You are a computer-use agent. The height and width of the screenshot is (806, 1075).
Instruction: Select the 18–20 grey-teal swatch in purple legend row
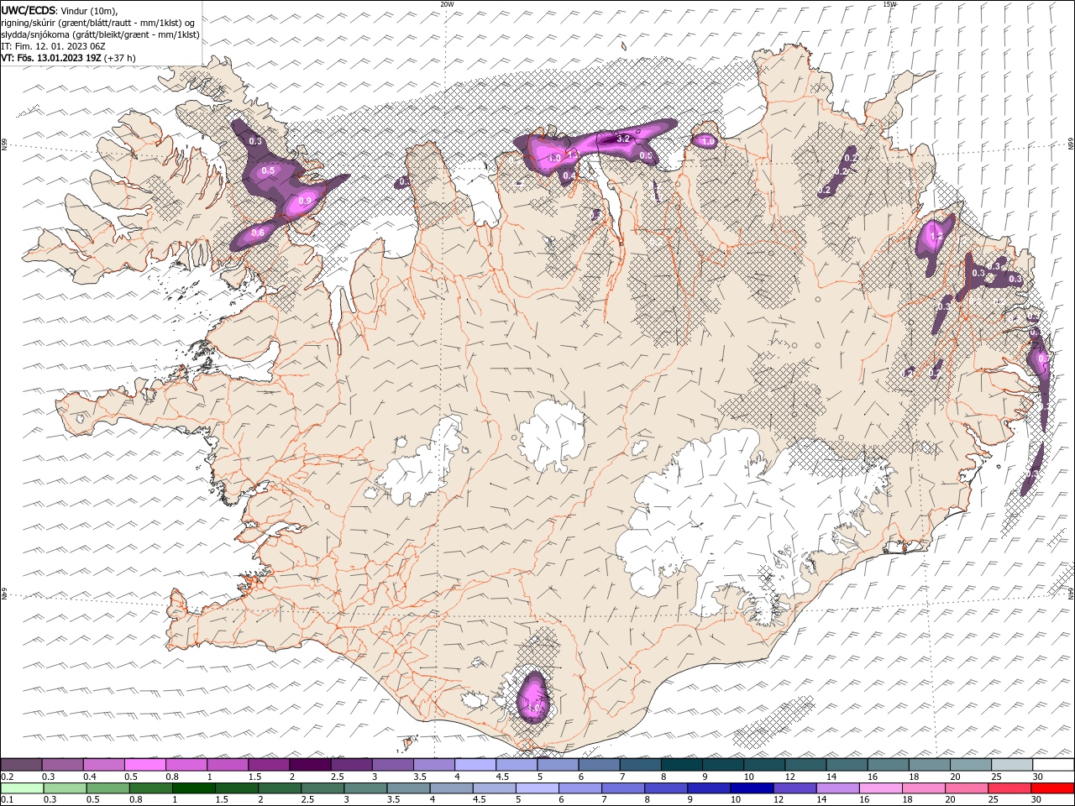(x=929, y=765)
